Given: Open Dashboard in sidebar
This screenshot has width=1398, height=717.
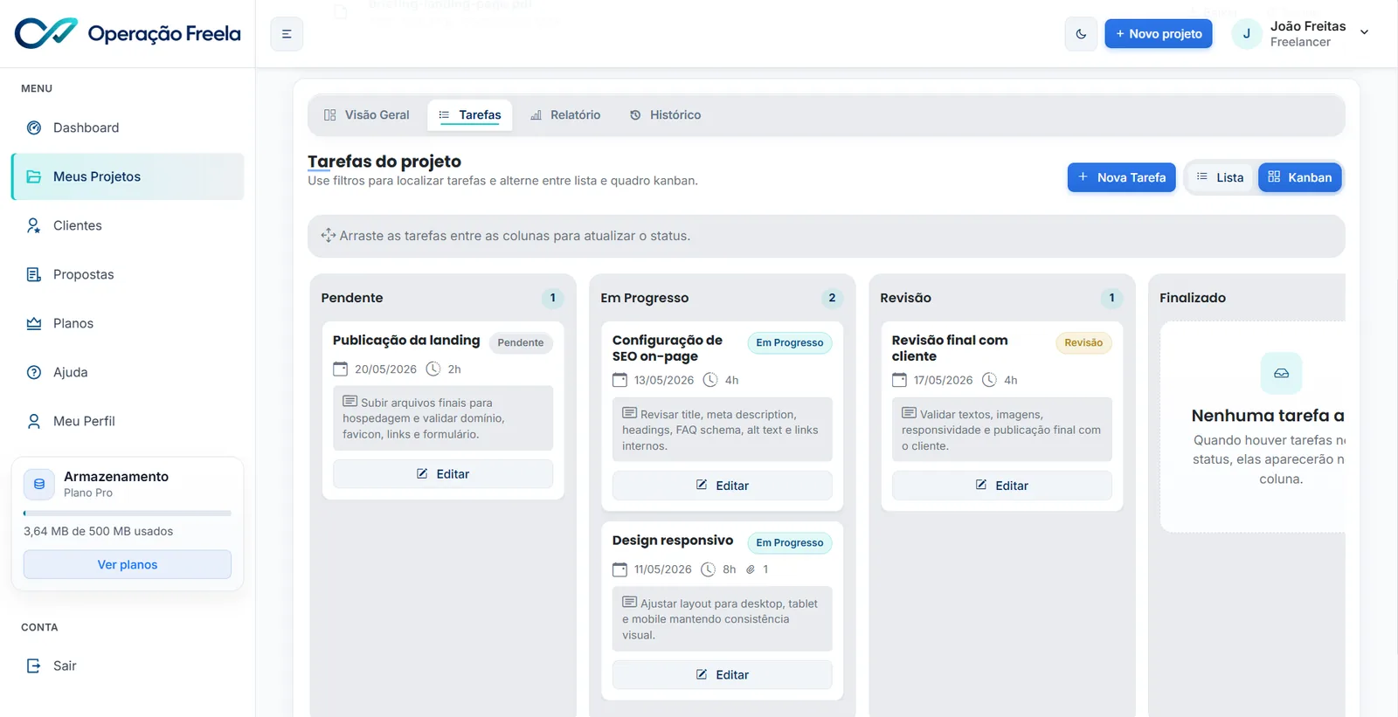Looking at the screenshot, I should pos(128,128).
